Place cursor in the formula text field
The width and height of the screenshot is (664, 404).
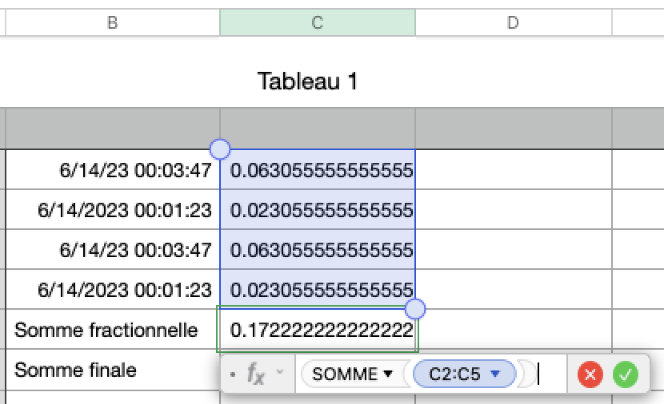550,374
